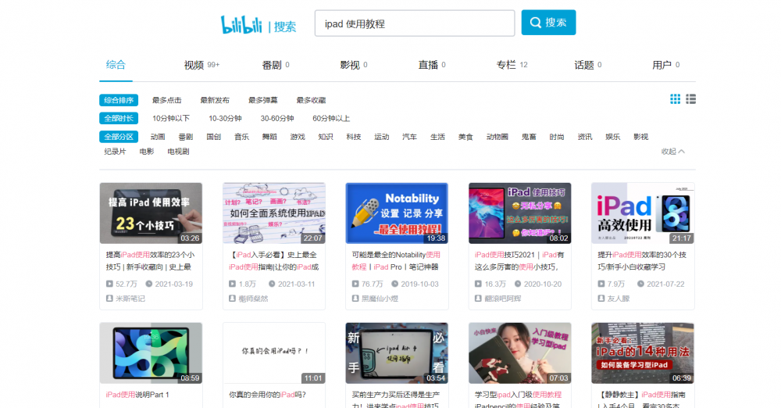Click uploader icon beside 翻滚吧阿辉

(479, 298)
